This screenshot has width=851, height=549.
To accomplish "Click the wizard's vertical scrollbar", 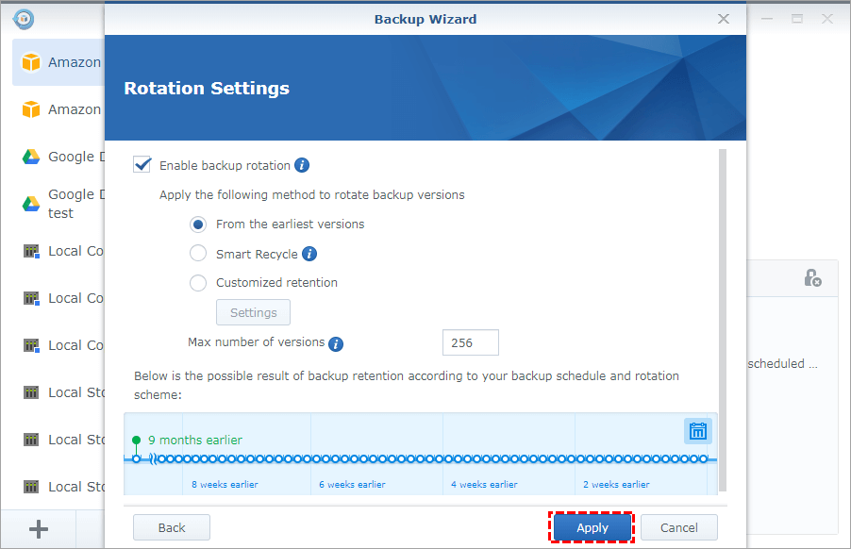I will (x=723, y=320).
